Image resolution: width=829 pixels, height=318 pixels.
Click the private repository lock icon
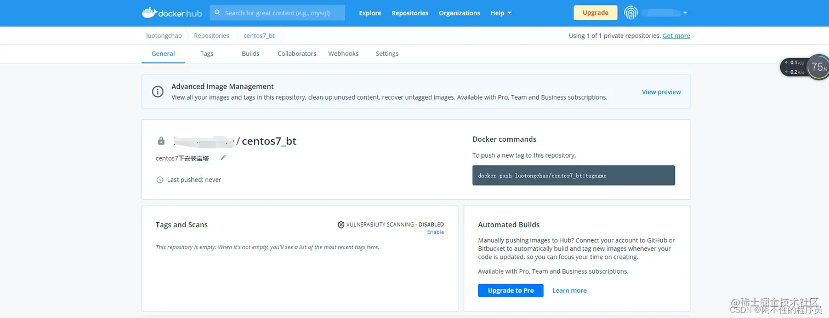coord(161,141)
